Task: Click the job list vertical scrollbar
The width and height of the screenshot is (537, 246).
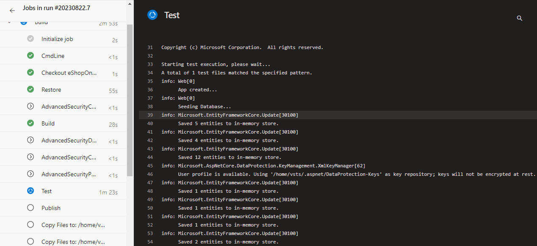Action: click(x=130, y=101)
